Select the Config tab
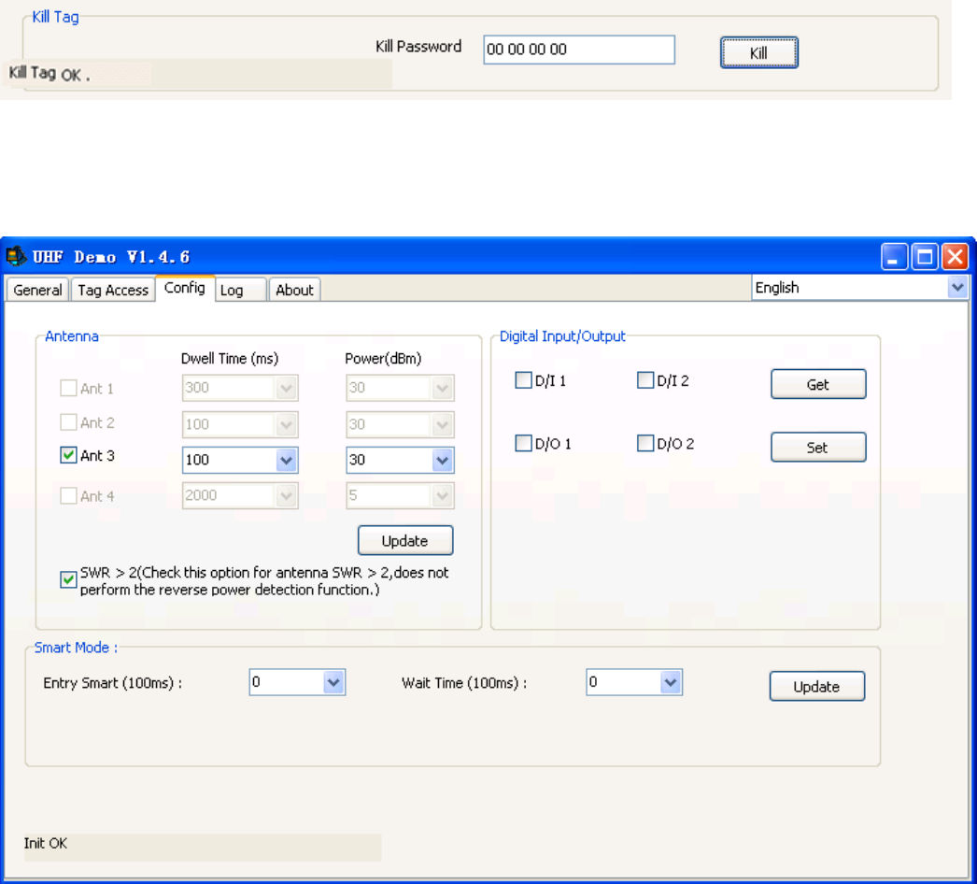The image size is (977, 884). [184, 288]
